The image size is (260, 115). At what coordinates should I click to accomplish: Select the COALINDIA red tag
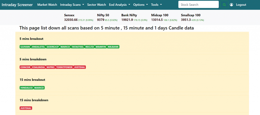tap(38, 67)
